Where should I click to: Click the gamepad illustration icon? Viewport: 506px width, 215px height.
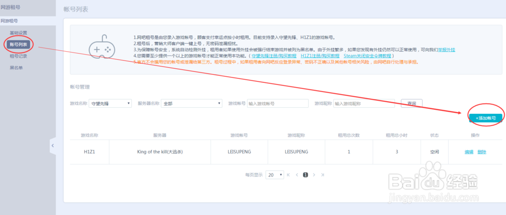tap(102, 47)
